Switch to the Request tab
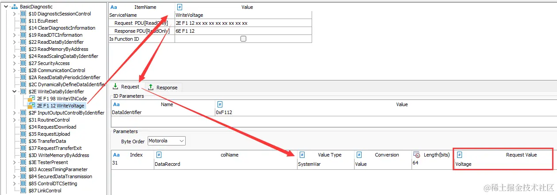The width and height of the screenshot is (557, 195). (126, 87)
